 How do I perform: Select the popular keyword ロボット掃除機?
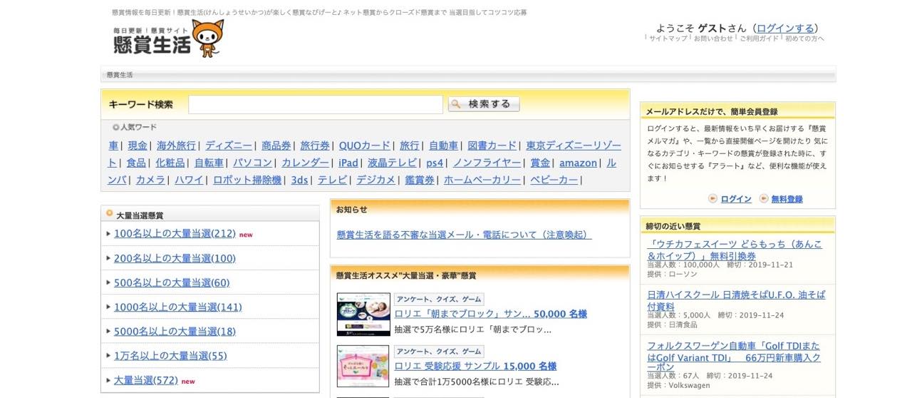tap(247, 180)
